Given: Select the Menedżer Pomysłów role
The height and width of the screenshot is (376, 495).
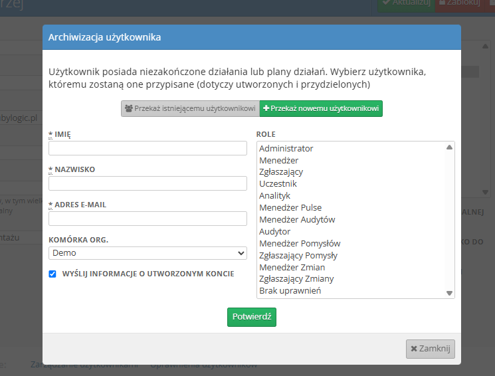Looking at the screenshot, I should pos(350,243).
